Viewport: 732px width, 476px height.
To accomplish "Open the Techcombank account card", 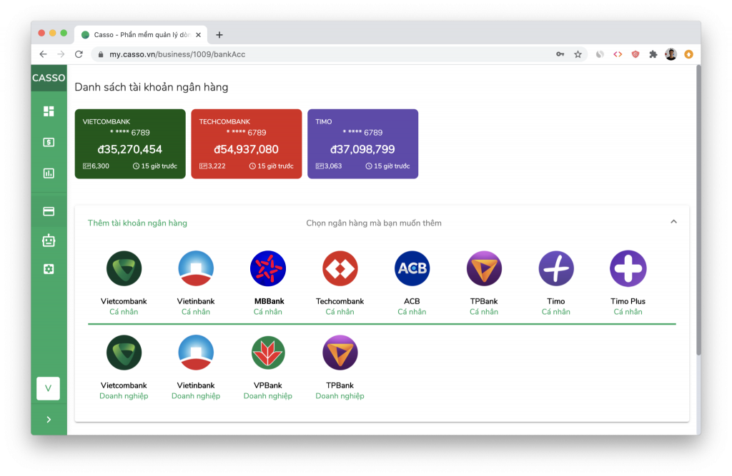I will 247,143.
